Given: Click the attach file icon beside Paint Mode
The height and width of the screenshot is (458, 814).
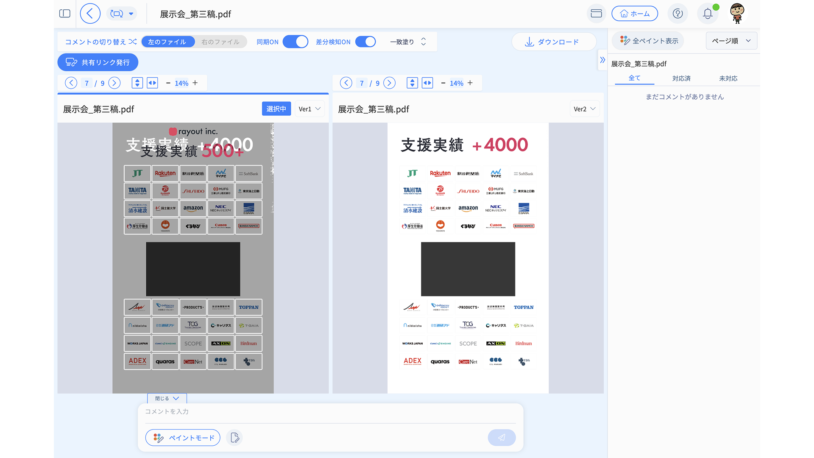Looking at the screenshot, I should [x=234, y=438].
